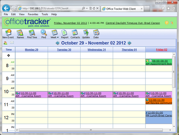
Task: Open the Names icon in toolbar
Action: click(20, 34)
